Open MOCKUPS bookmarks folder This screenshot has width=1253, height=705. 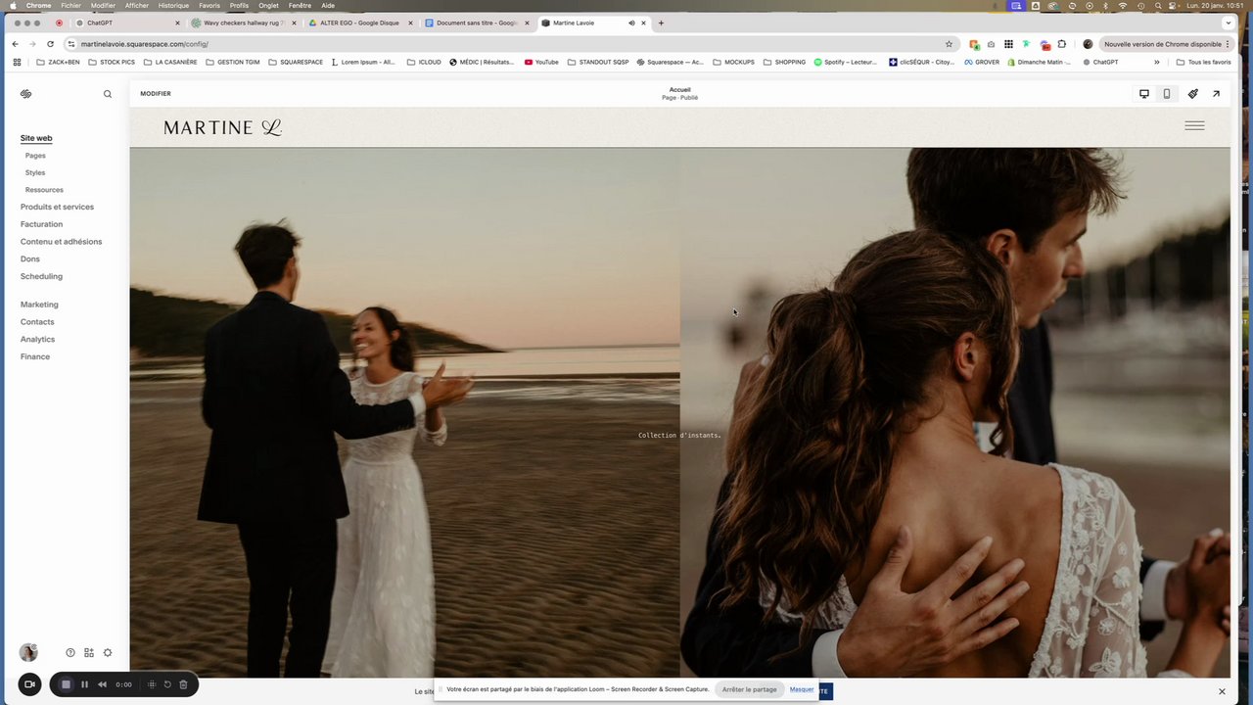[733, 62]
